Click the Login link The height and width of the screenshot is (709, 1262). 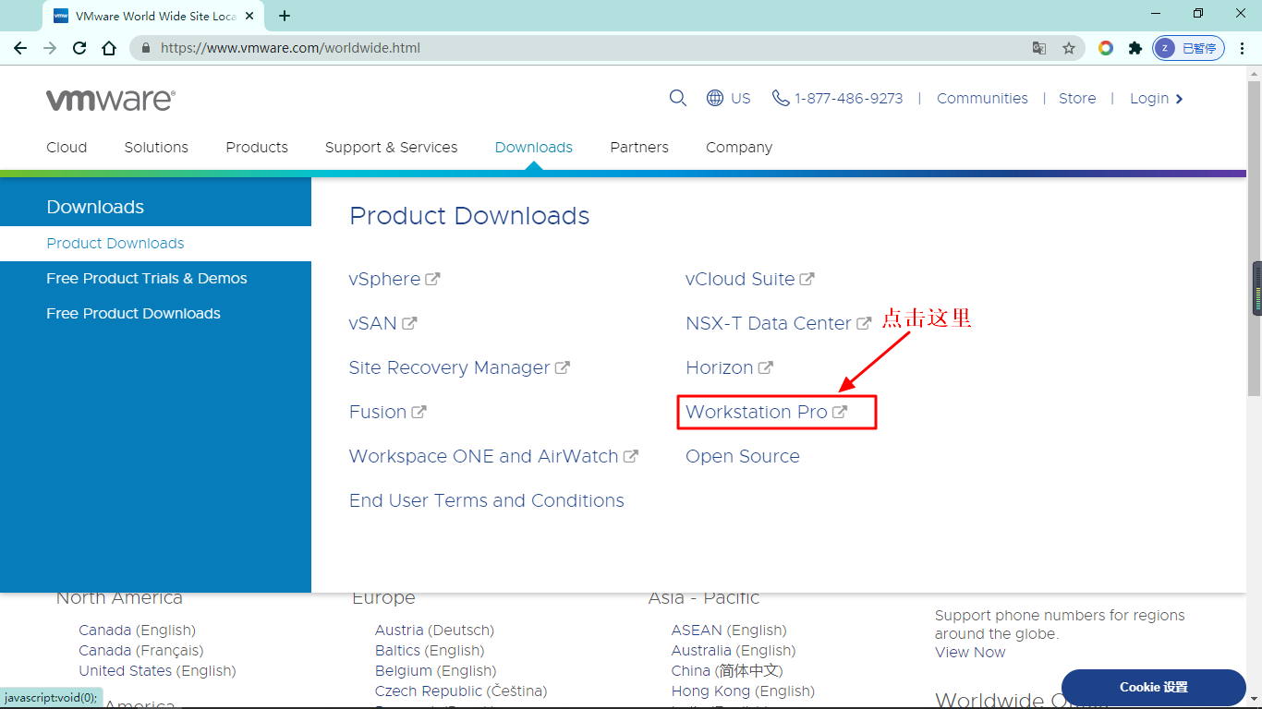coord(1157,98)
